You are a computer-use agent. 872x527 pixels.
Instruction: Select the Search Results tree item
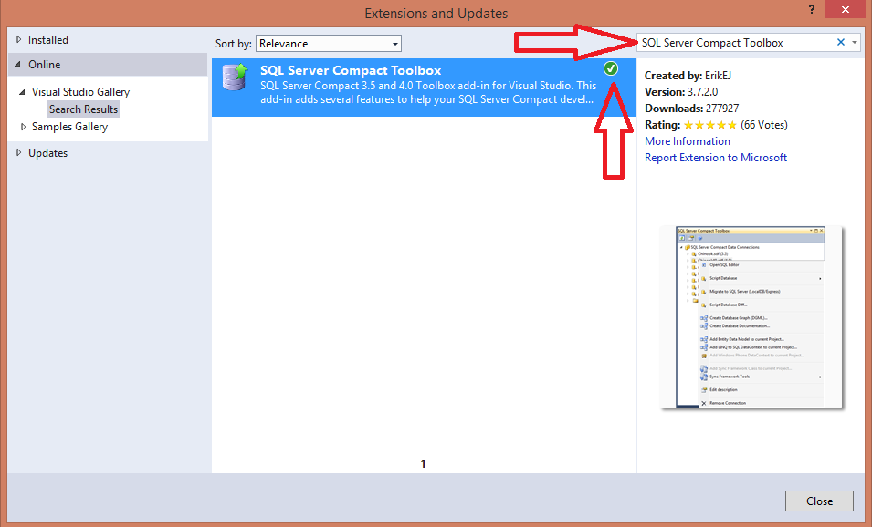(83, 108)
